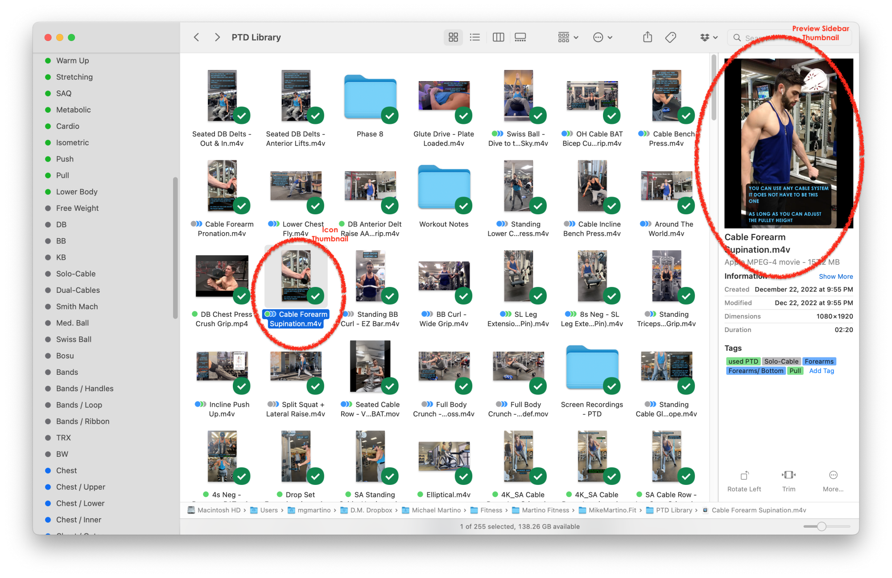Viewport: 892px width, 578px height.
Task: Switch to gallery view
Action: coord(520,37)
